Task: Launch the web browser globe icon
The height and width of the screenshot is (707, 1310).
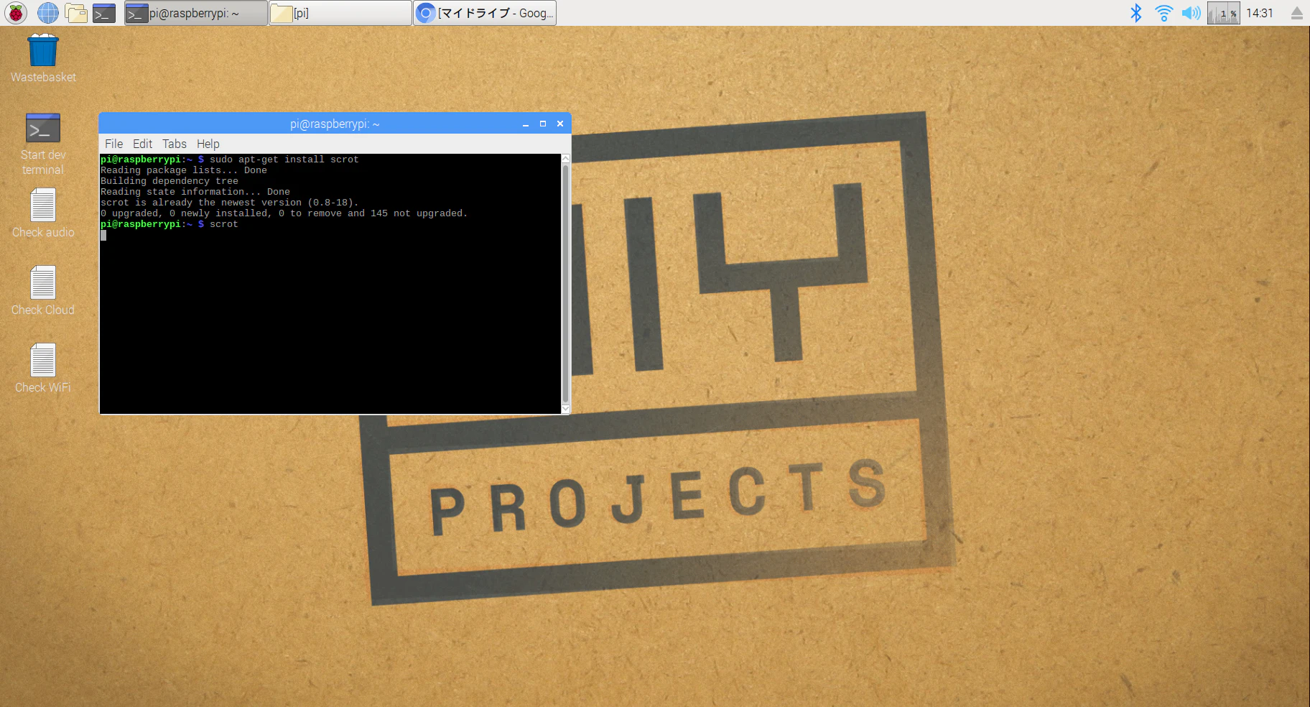Action: tap(47, 13)
